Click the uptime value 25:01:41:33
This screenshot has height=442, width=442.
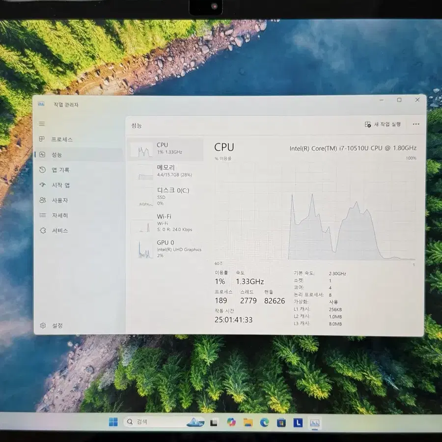[x=233, y=320]
